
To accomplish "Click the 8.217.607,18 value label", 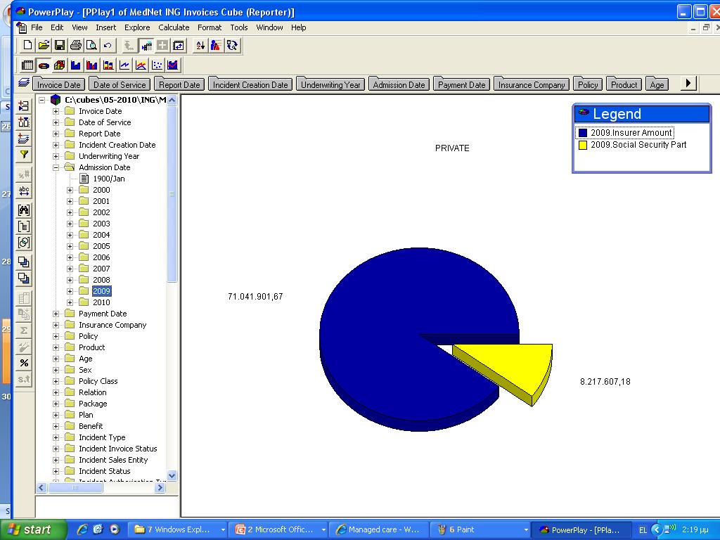I will (x=605, y=382).
